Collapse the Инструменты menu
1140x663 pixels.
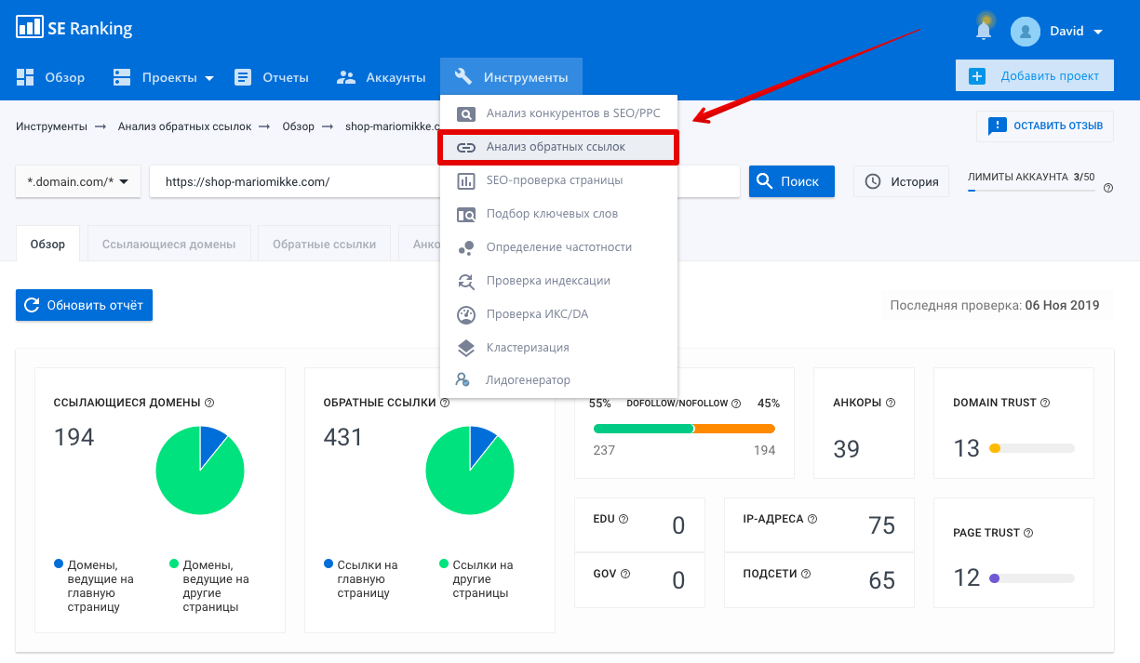pos(511,77)
